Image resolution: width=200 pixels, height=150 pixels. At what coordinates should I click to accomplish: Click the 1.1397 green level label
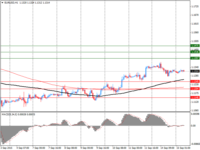pyautogui.click(x=195, y=58)
